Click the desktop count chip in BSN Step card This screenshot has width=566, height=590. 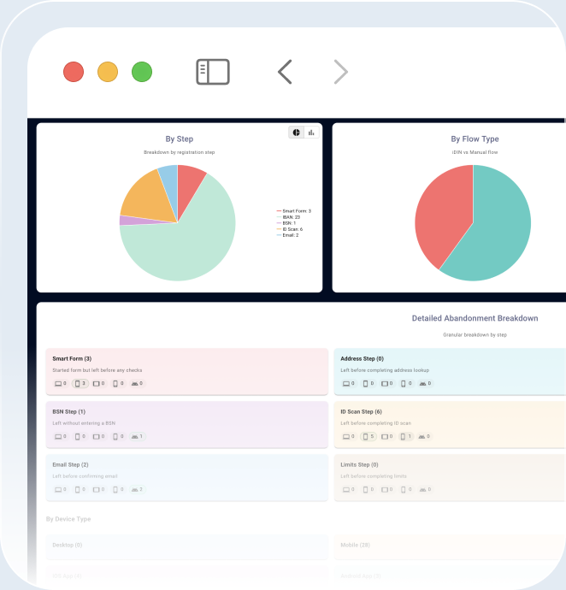point(61,436)
